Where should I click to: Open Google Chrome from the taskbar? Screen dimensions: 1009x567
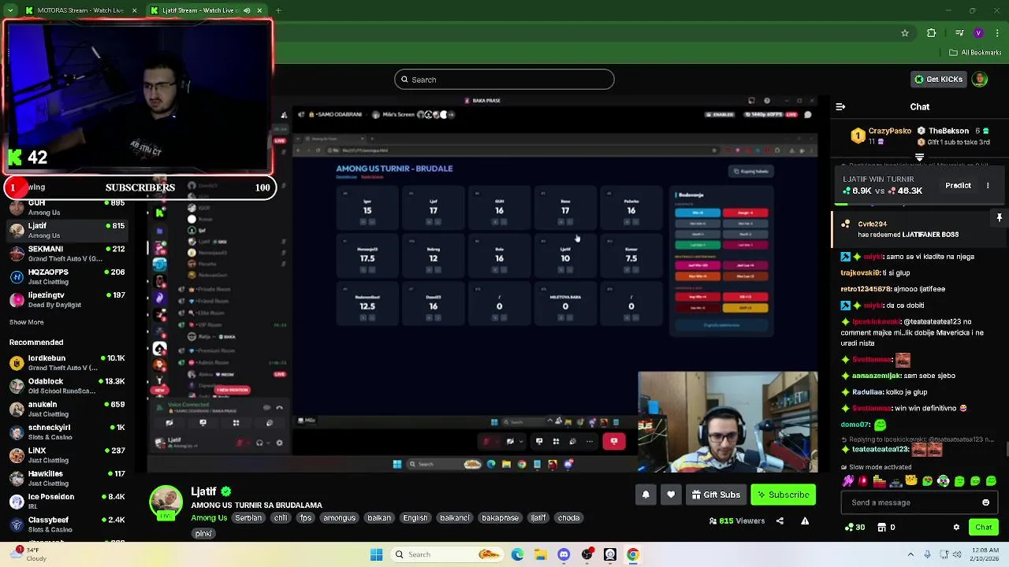click(x=633, y=554)
